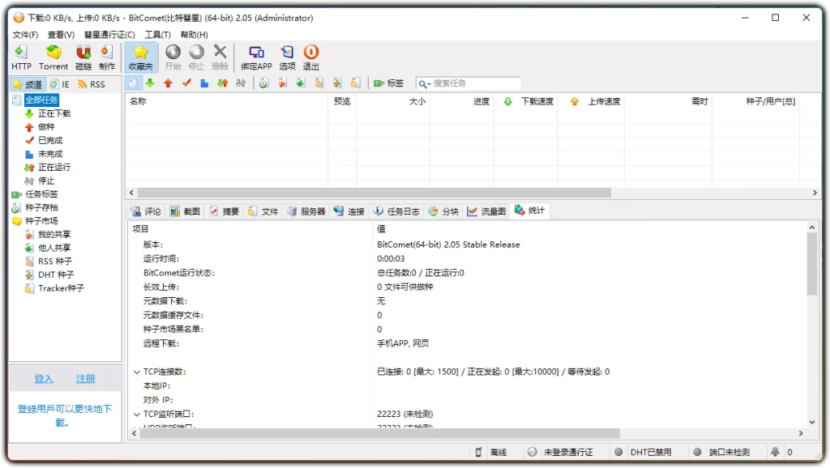Select DHT 种子 tree item

click(56, 274)
